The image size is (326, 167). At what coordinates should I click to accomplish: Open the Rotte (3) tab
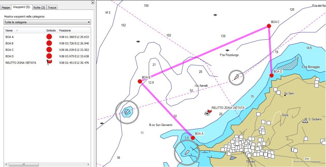[x=39, y=7]
